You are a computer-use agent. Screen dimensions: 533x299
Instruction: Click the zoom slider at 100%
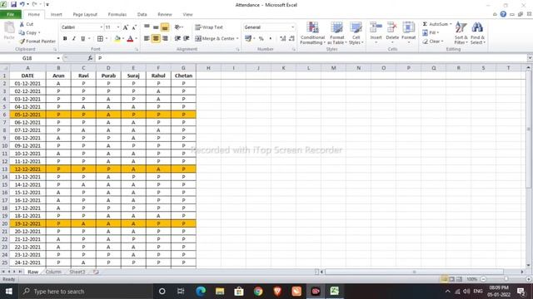coord(506,279)
